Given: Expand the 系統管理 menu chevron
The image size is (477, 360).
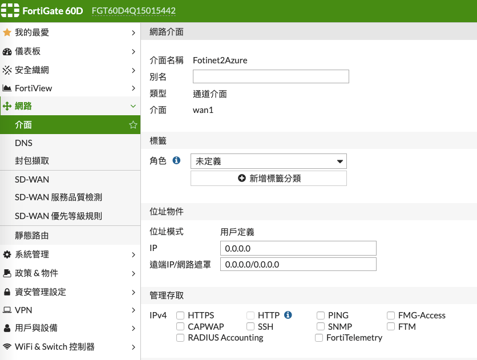Looking at the screenshot, I should (134, 254).
